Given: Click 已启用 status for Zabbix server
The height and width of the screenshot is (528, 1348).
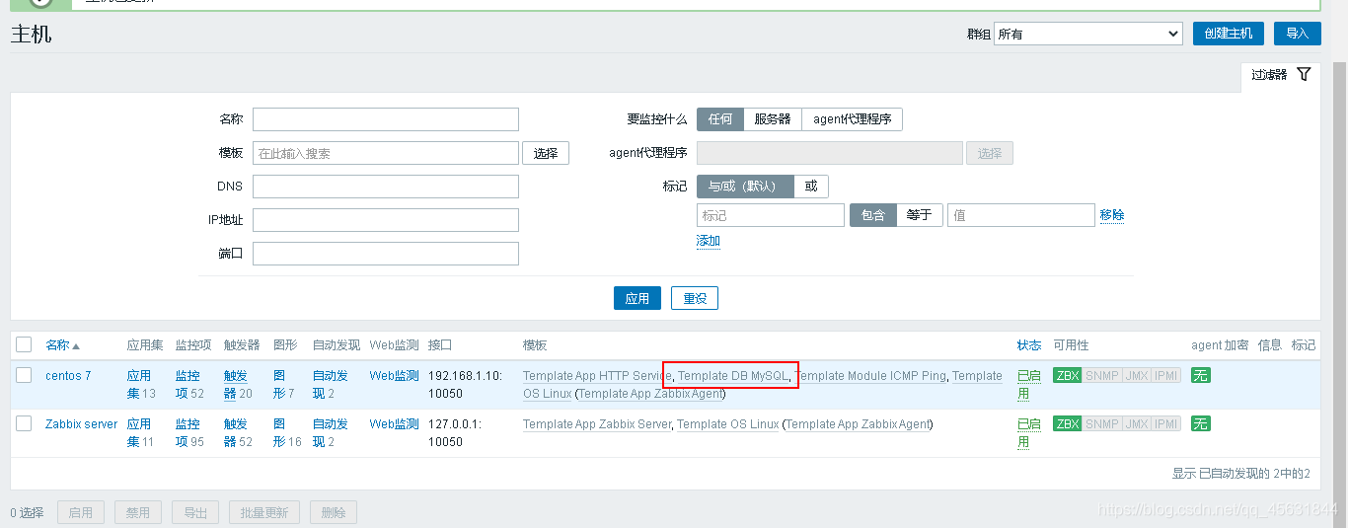Looking at the screenshot, I should point(1029,432).
